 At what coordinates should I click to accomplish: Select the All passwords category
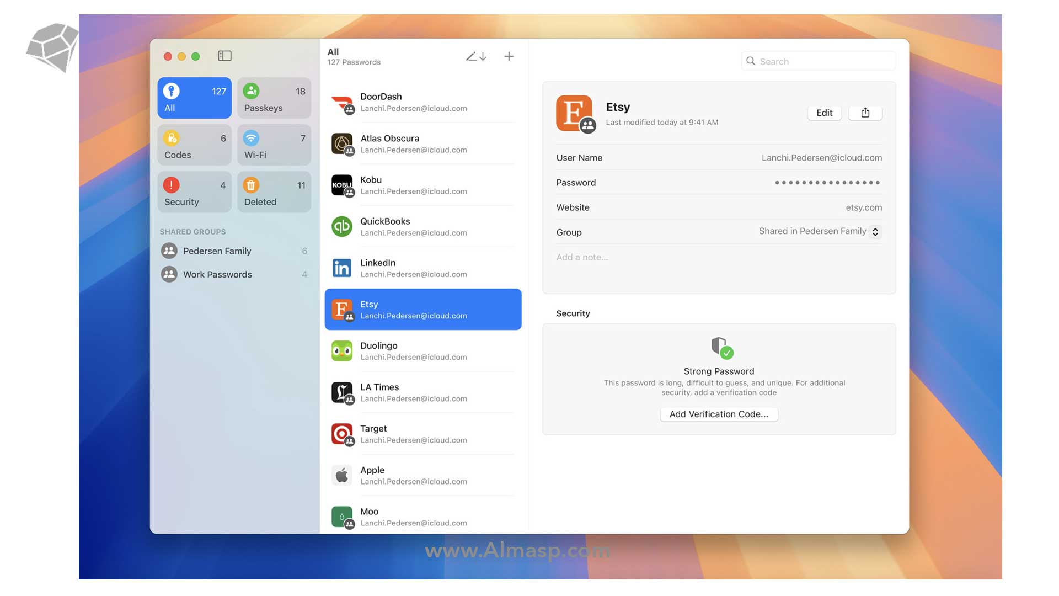pyautogui.click(x=194, y=98)
